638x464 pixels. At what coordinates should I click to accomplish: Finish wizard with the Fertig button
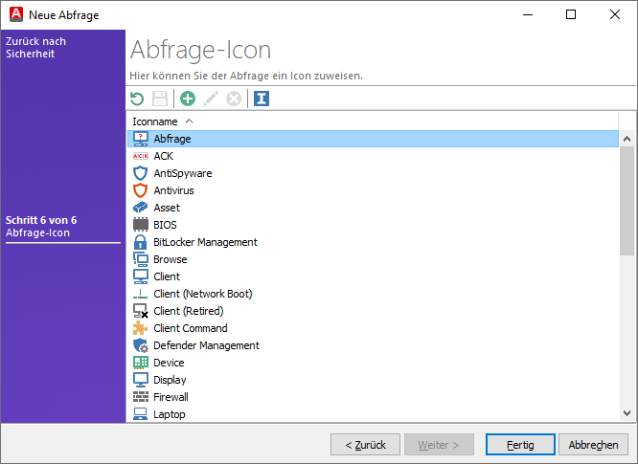(520, 445)
